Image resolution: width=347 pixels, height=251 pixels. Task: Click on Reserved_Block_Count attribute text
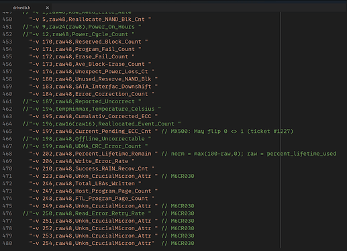pyautogui.click(x=108, y=42)
